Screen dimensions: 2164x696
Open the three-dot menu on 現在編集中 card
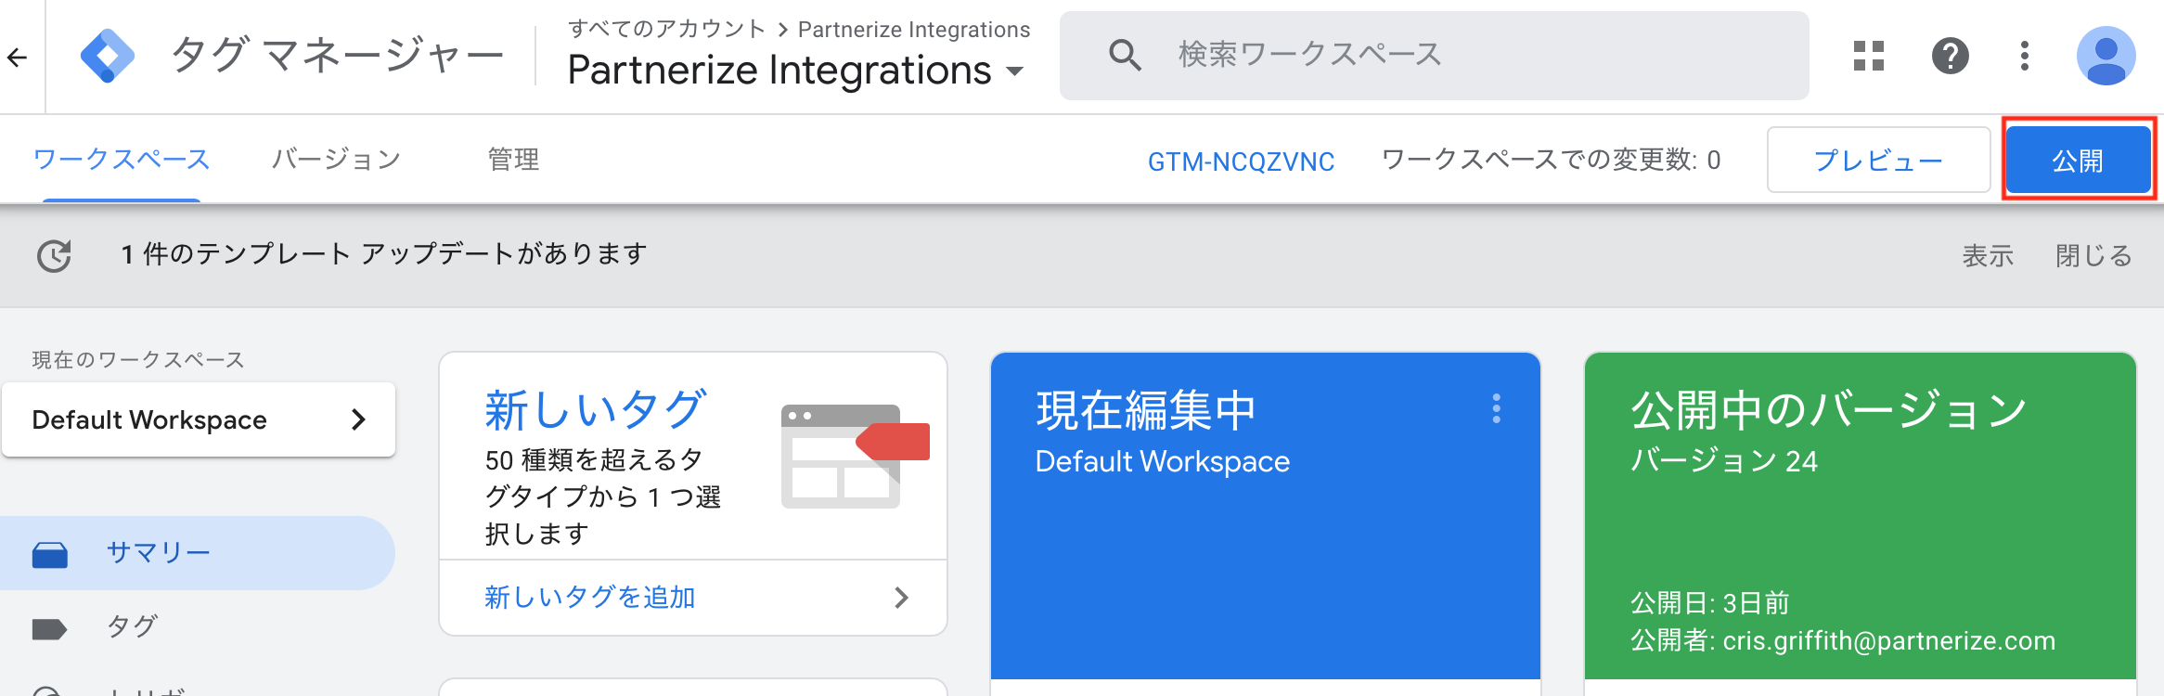(1496, 408)
